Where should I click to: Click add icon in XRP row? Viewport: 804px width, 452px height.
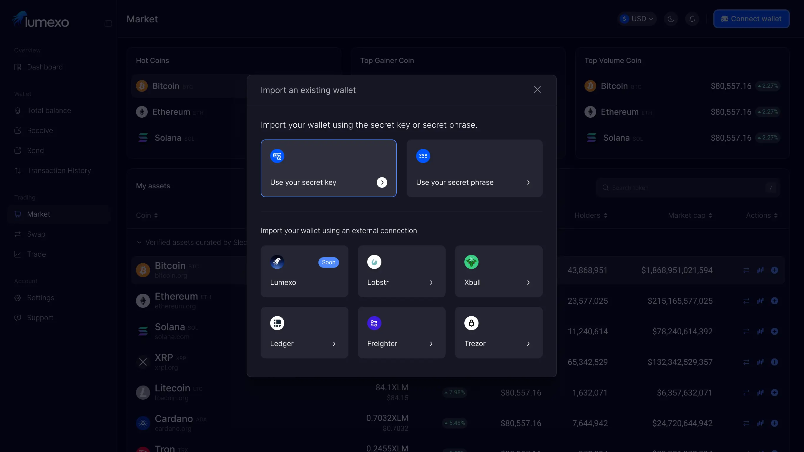774,362
